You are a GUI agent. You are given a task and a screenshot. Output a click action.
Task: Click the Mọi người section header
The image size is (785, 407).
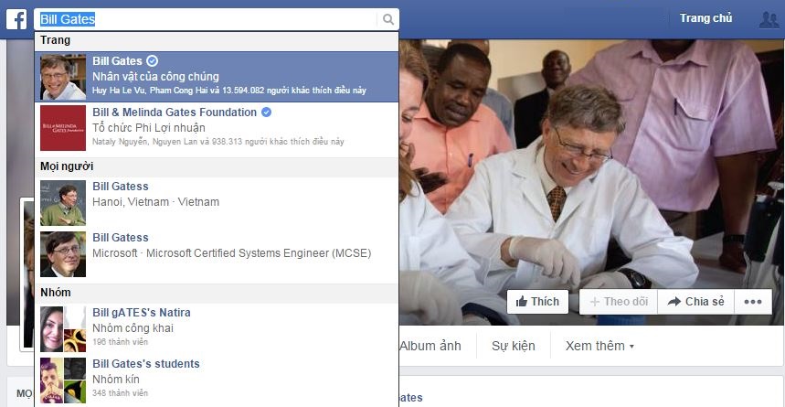[217, 166]
